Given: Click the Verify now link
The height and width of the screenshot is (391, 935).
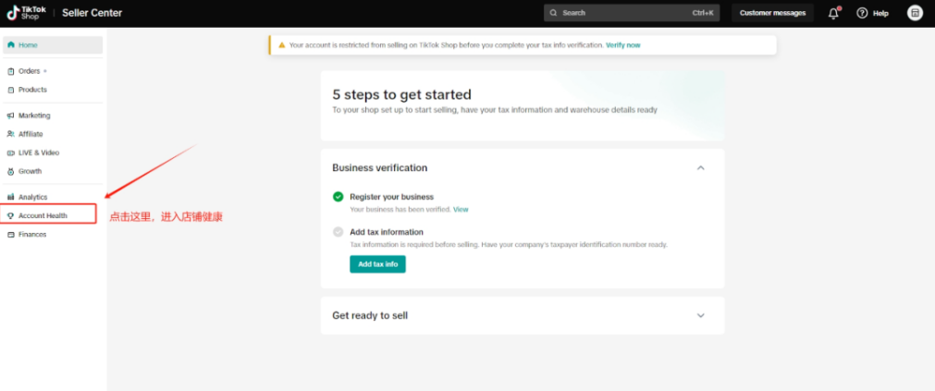Looking at the screenshot, I should [x=622, y=44].
